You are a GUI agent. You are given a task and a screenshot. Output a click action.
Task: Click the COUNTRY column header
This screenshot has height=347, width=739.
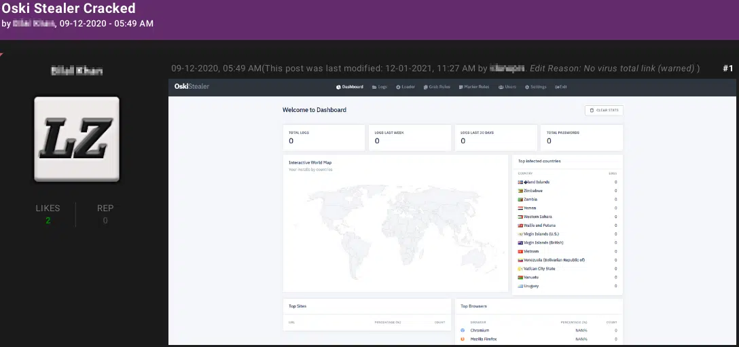[x=525, y=174]
